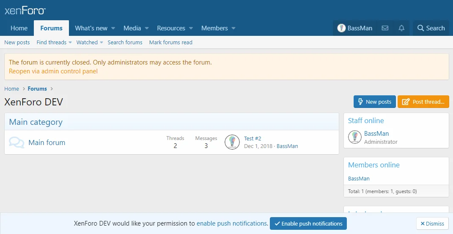Enable push notifications via the blue button
The image size is (453, 234).
click(308, 223)
